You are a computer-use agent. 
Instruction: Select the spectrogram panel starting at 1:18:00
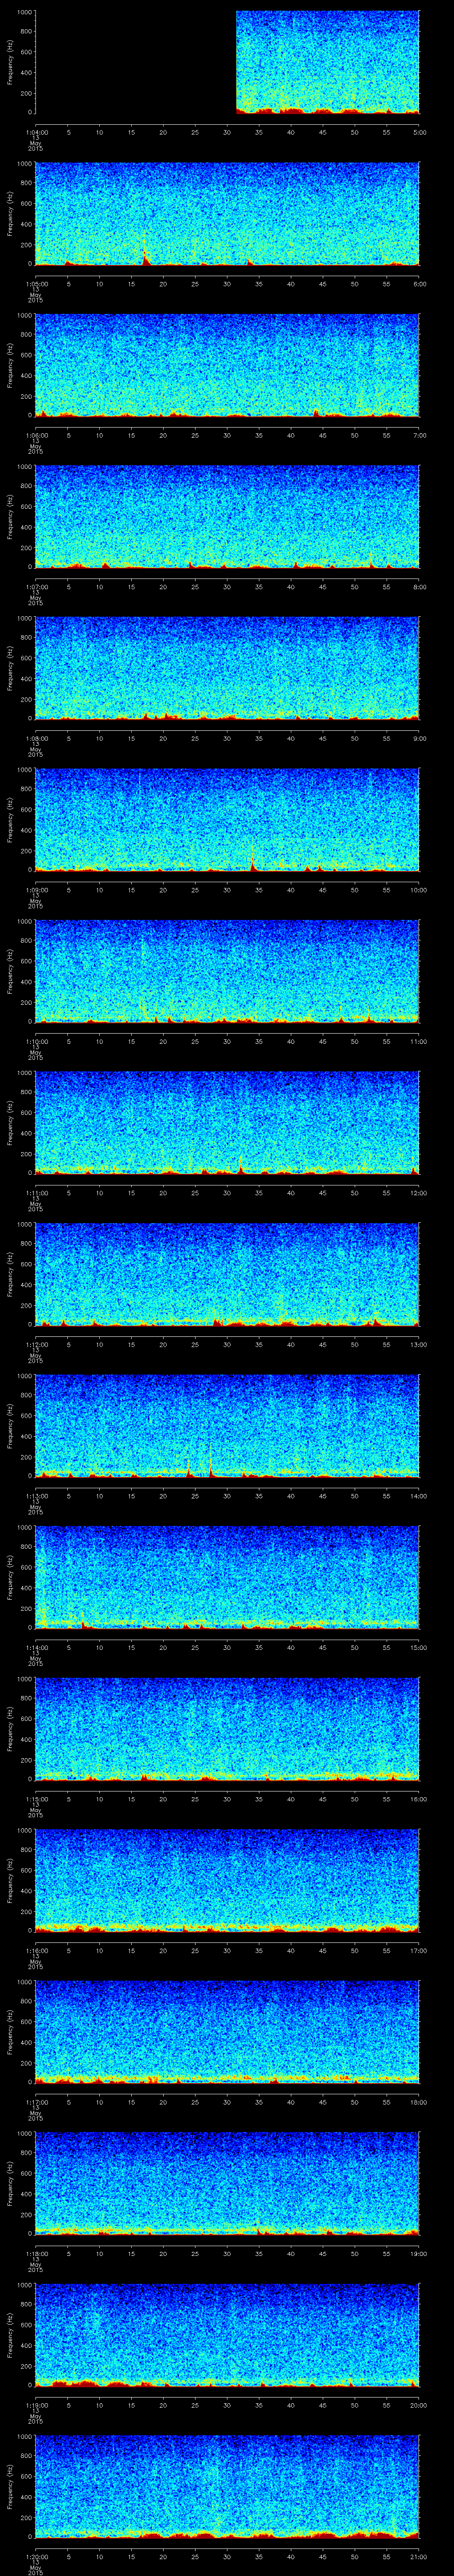pos(227,2182)
